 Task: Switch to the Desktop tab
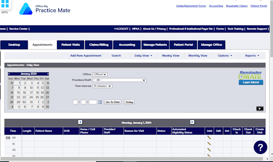click(14, 45)
